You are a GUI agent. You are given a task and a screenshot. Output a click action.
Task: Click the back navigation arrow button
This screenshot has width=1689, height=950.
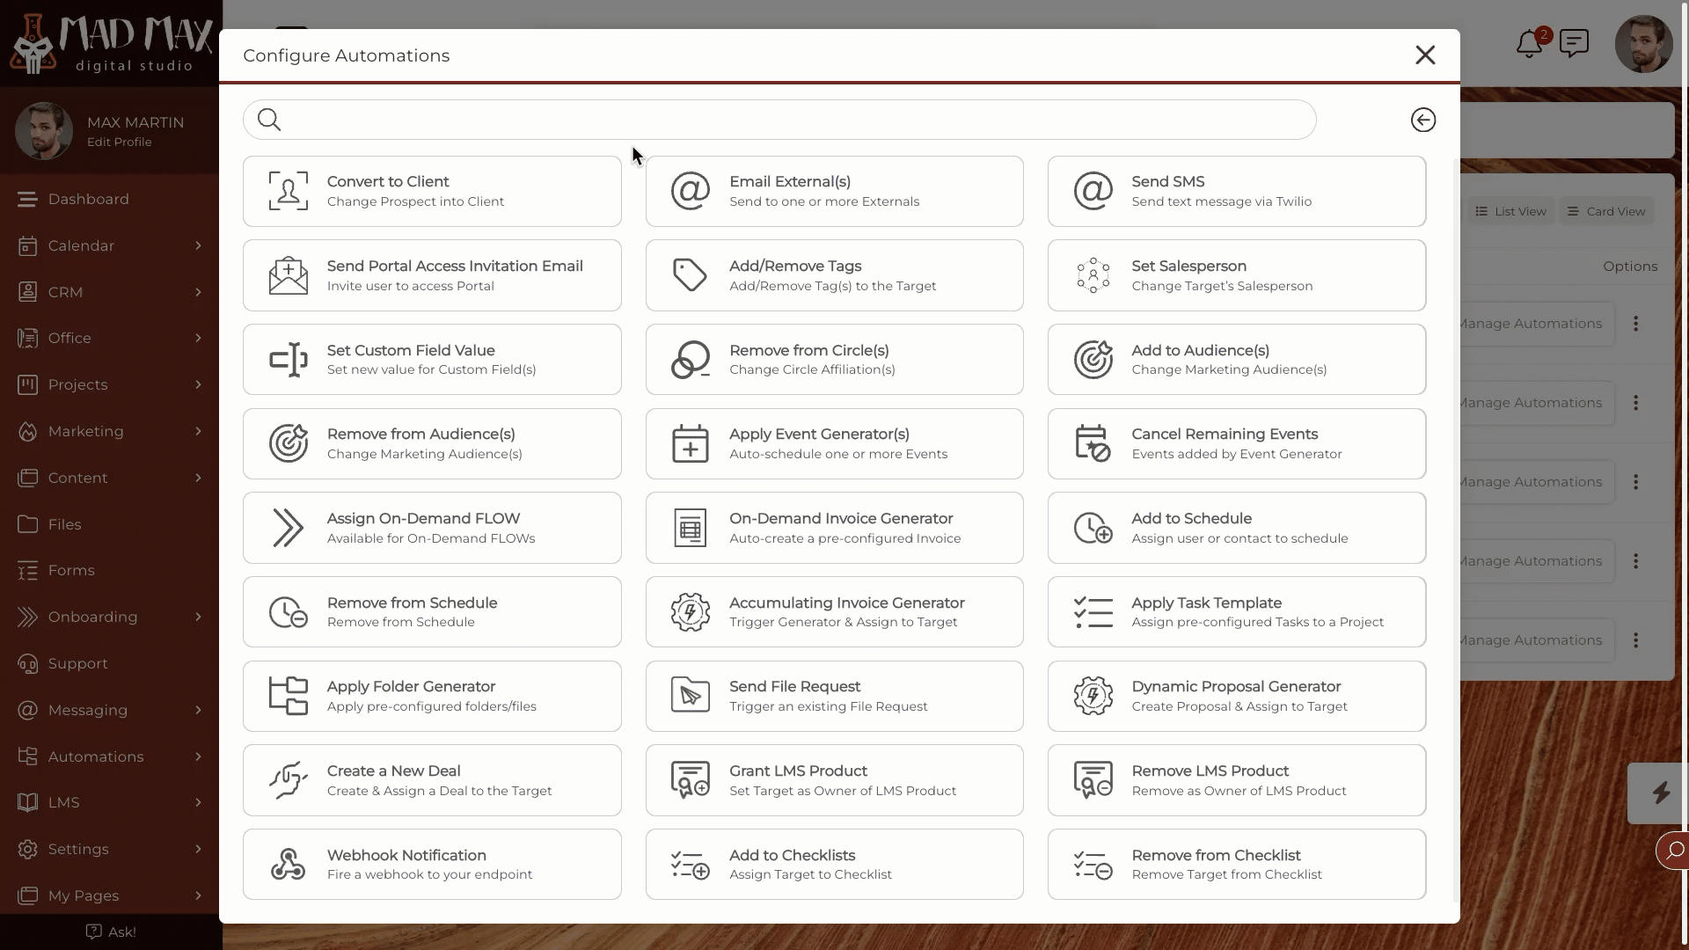[x=1423, y=120]
